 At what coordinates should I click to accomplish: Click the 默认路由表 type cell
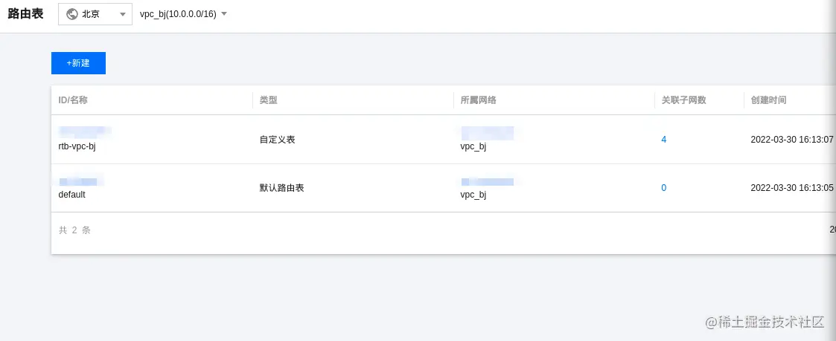pyautogui.click(x=281, y=188)
